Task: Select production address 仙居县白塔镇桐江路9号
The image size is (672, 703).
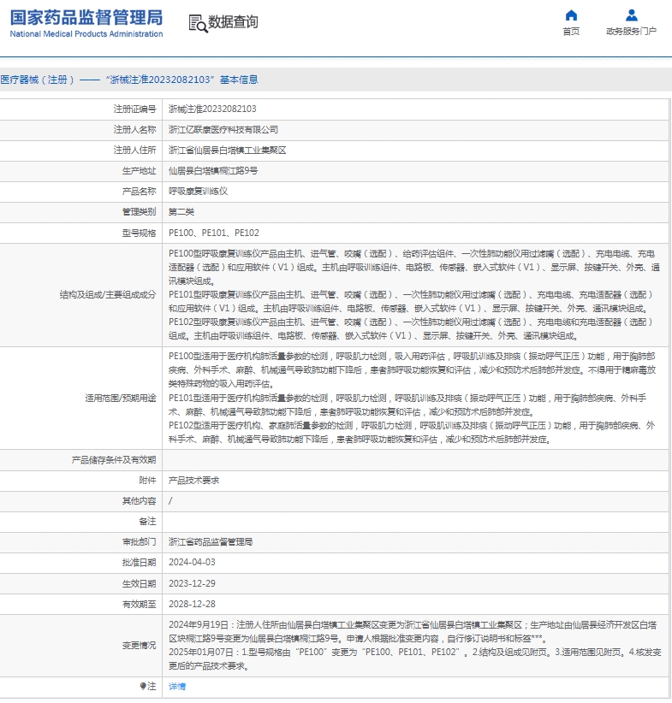Action: click(x=213, y=171)
